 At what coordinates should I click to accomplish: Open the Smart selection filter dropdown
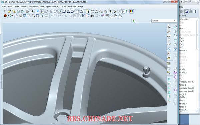click(x=164, y=21)
